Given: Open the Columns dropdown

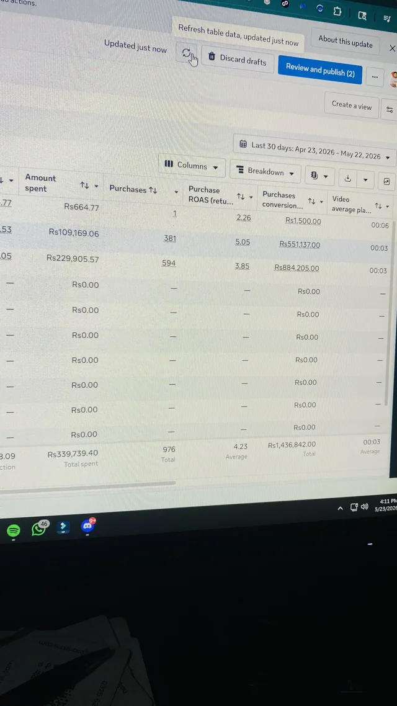Looking at the screenshot, I should 192,165.
